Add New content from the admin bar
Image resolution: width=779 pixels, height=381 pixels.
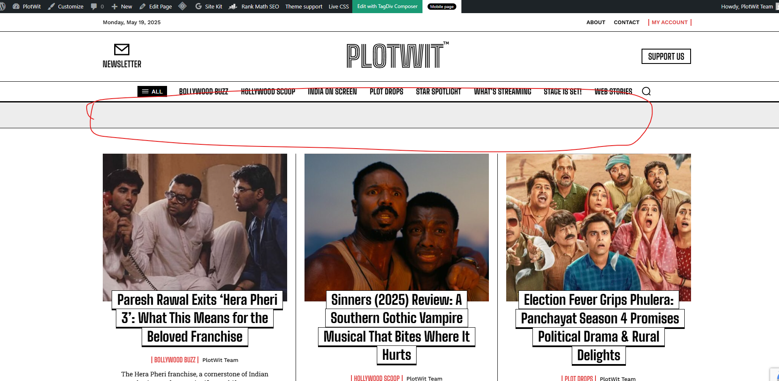point(122,6)
